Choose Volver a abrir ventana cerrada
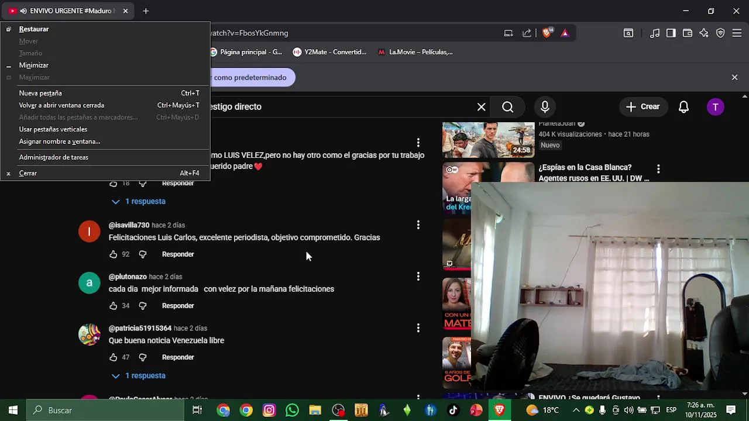 [x=105, y=105]
